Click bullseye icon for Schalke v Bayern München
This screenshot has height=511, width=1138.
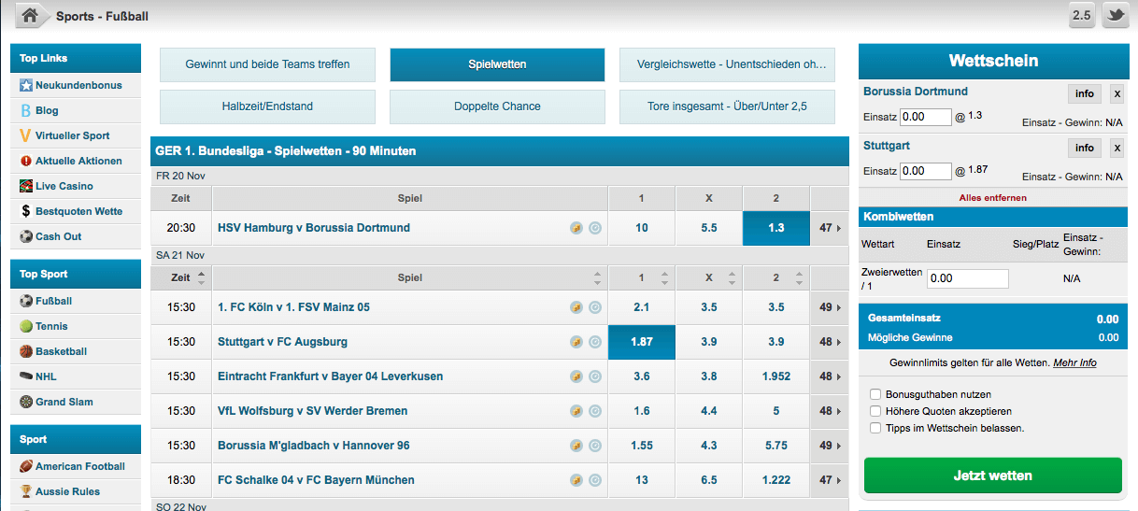[595, 480]
